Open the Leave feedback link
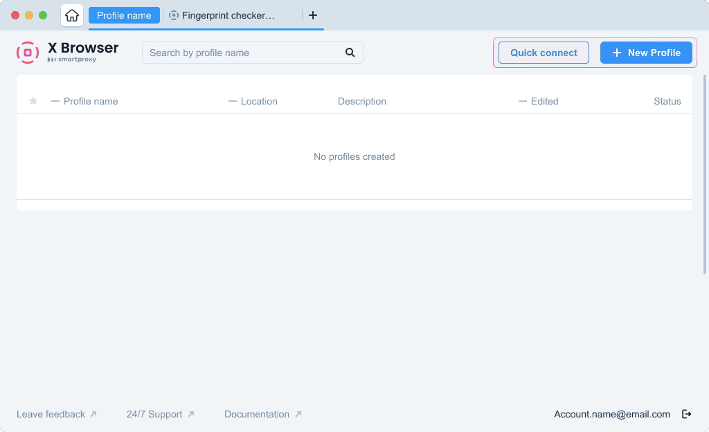Image resolution: width=709 pixels, height=432 pixels. point(57,415)
